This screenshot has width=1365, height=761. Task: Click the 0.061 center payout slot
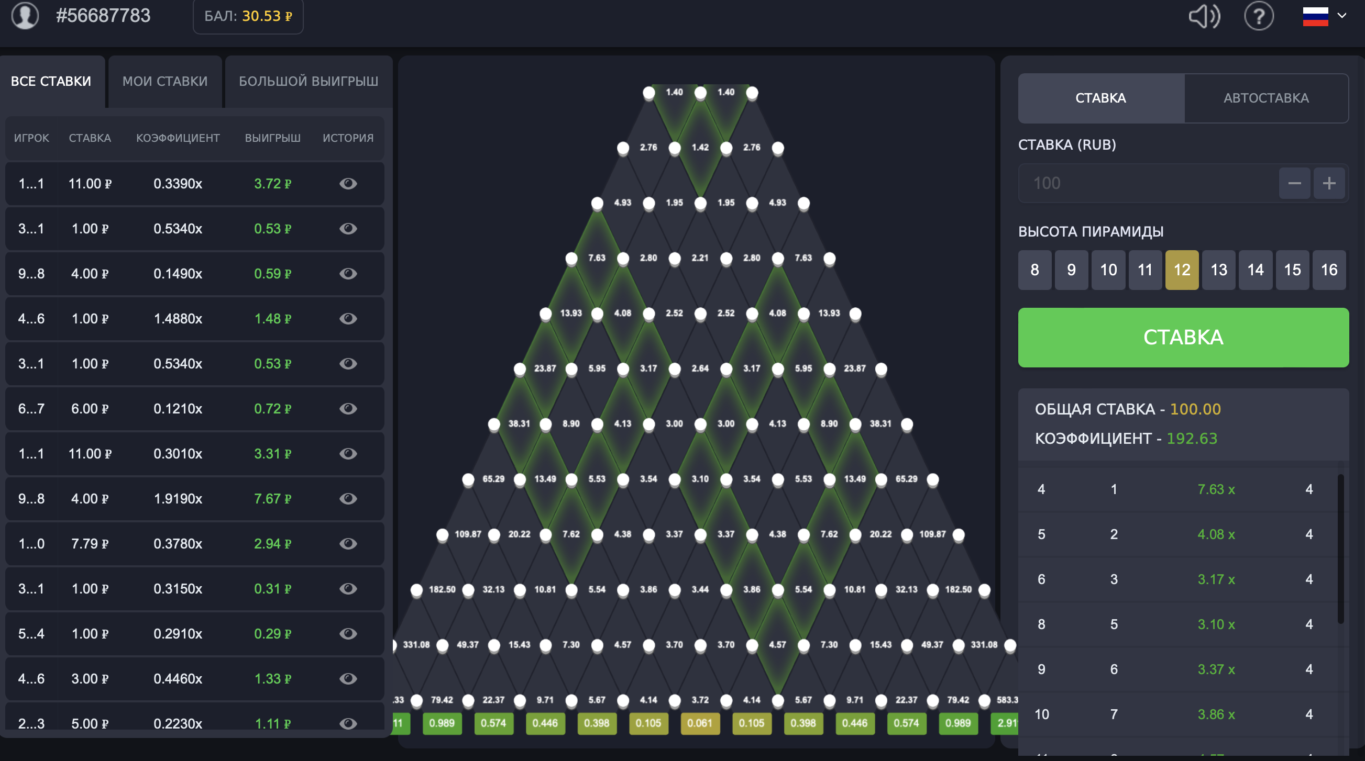click(699, 723)
